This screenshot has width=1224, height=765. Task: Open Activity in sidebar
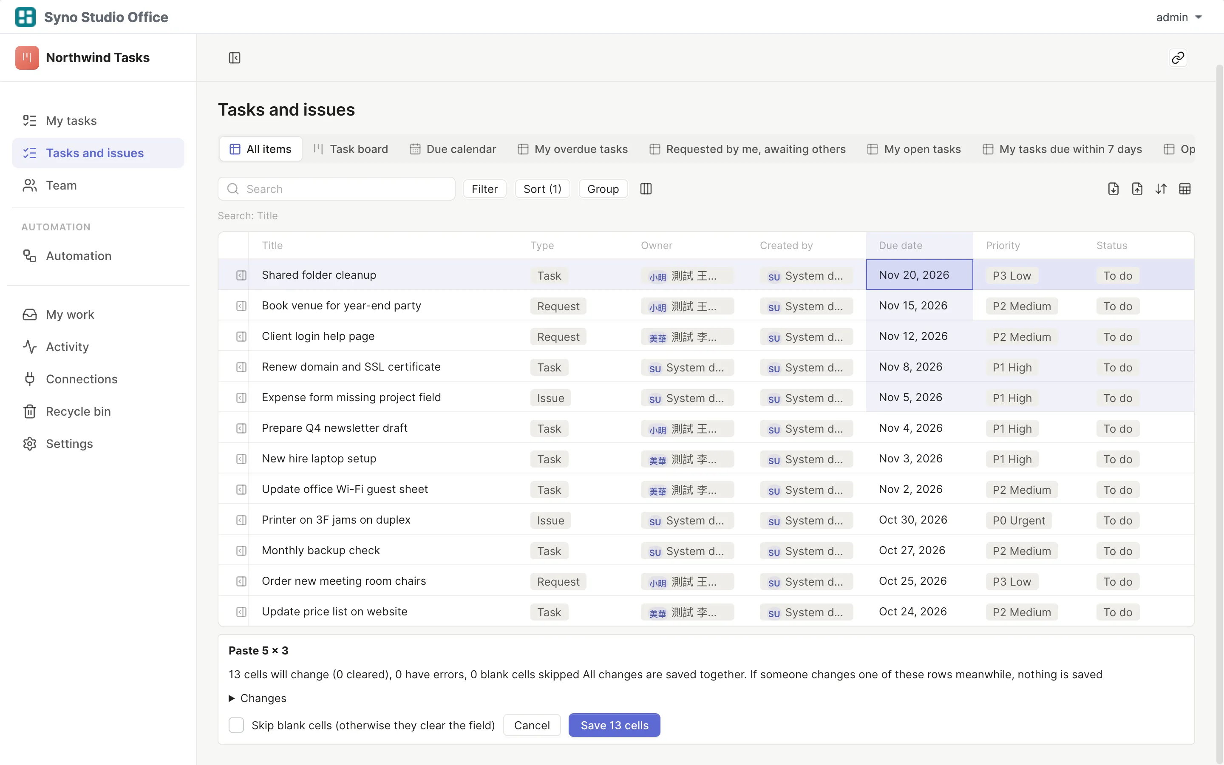[x=98, y=346]
